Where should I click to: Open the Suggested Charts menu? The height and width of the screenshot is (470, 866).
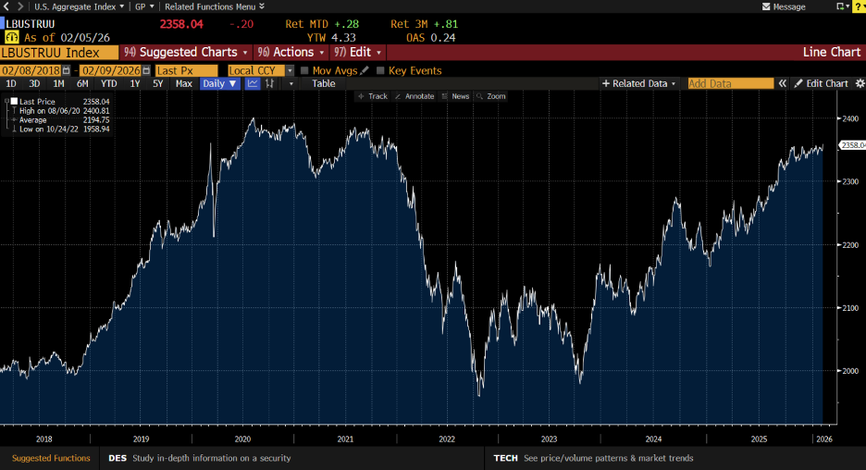click(x=187, y=53)
